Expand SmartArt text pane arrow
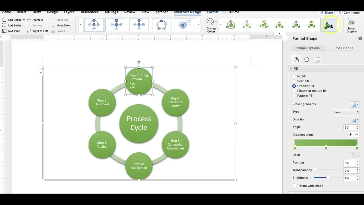The height and width of the screenshot is (205, 364). 41,73
